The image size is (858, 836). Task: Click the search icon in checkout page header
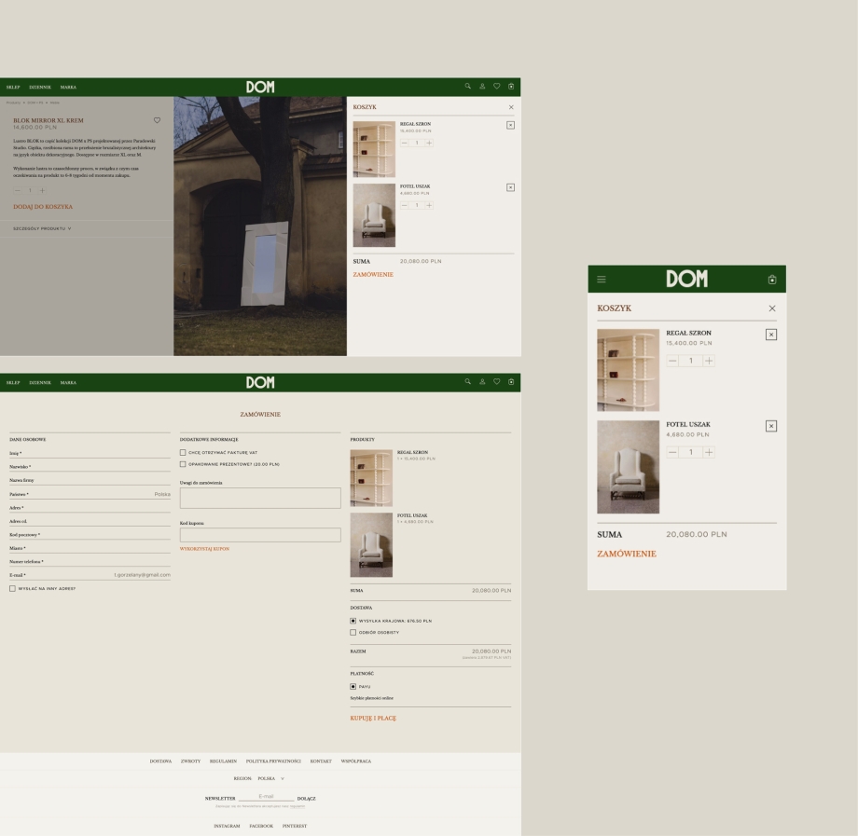[x=468, y=381]
